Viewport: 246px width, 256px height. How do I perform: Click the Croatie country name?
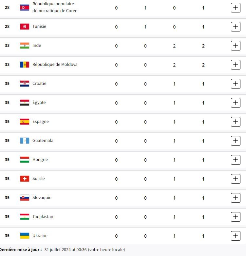coord(39,84)
